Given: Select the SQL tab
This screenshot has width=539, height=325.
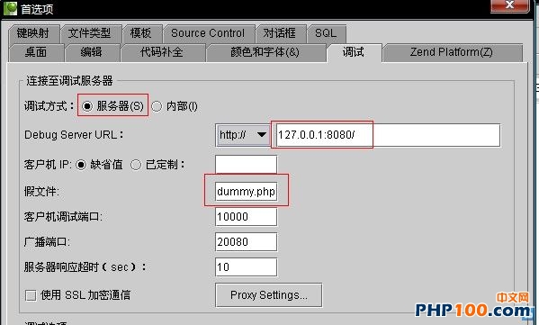Looking at the screenshot, I should click(327, 33).
